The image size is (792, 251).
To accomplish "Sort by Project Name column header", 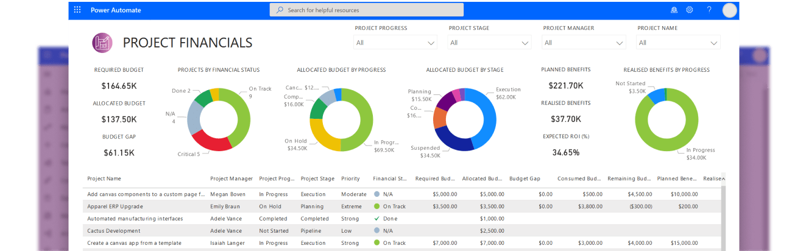I will tap(104, 179).
